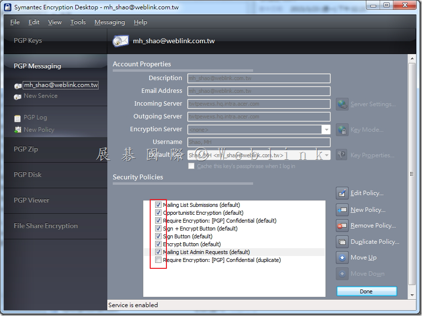Click the Move Up arrow icon
The image size is (422, 316).
[x=342, y=258]
